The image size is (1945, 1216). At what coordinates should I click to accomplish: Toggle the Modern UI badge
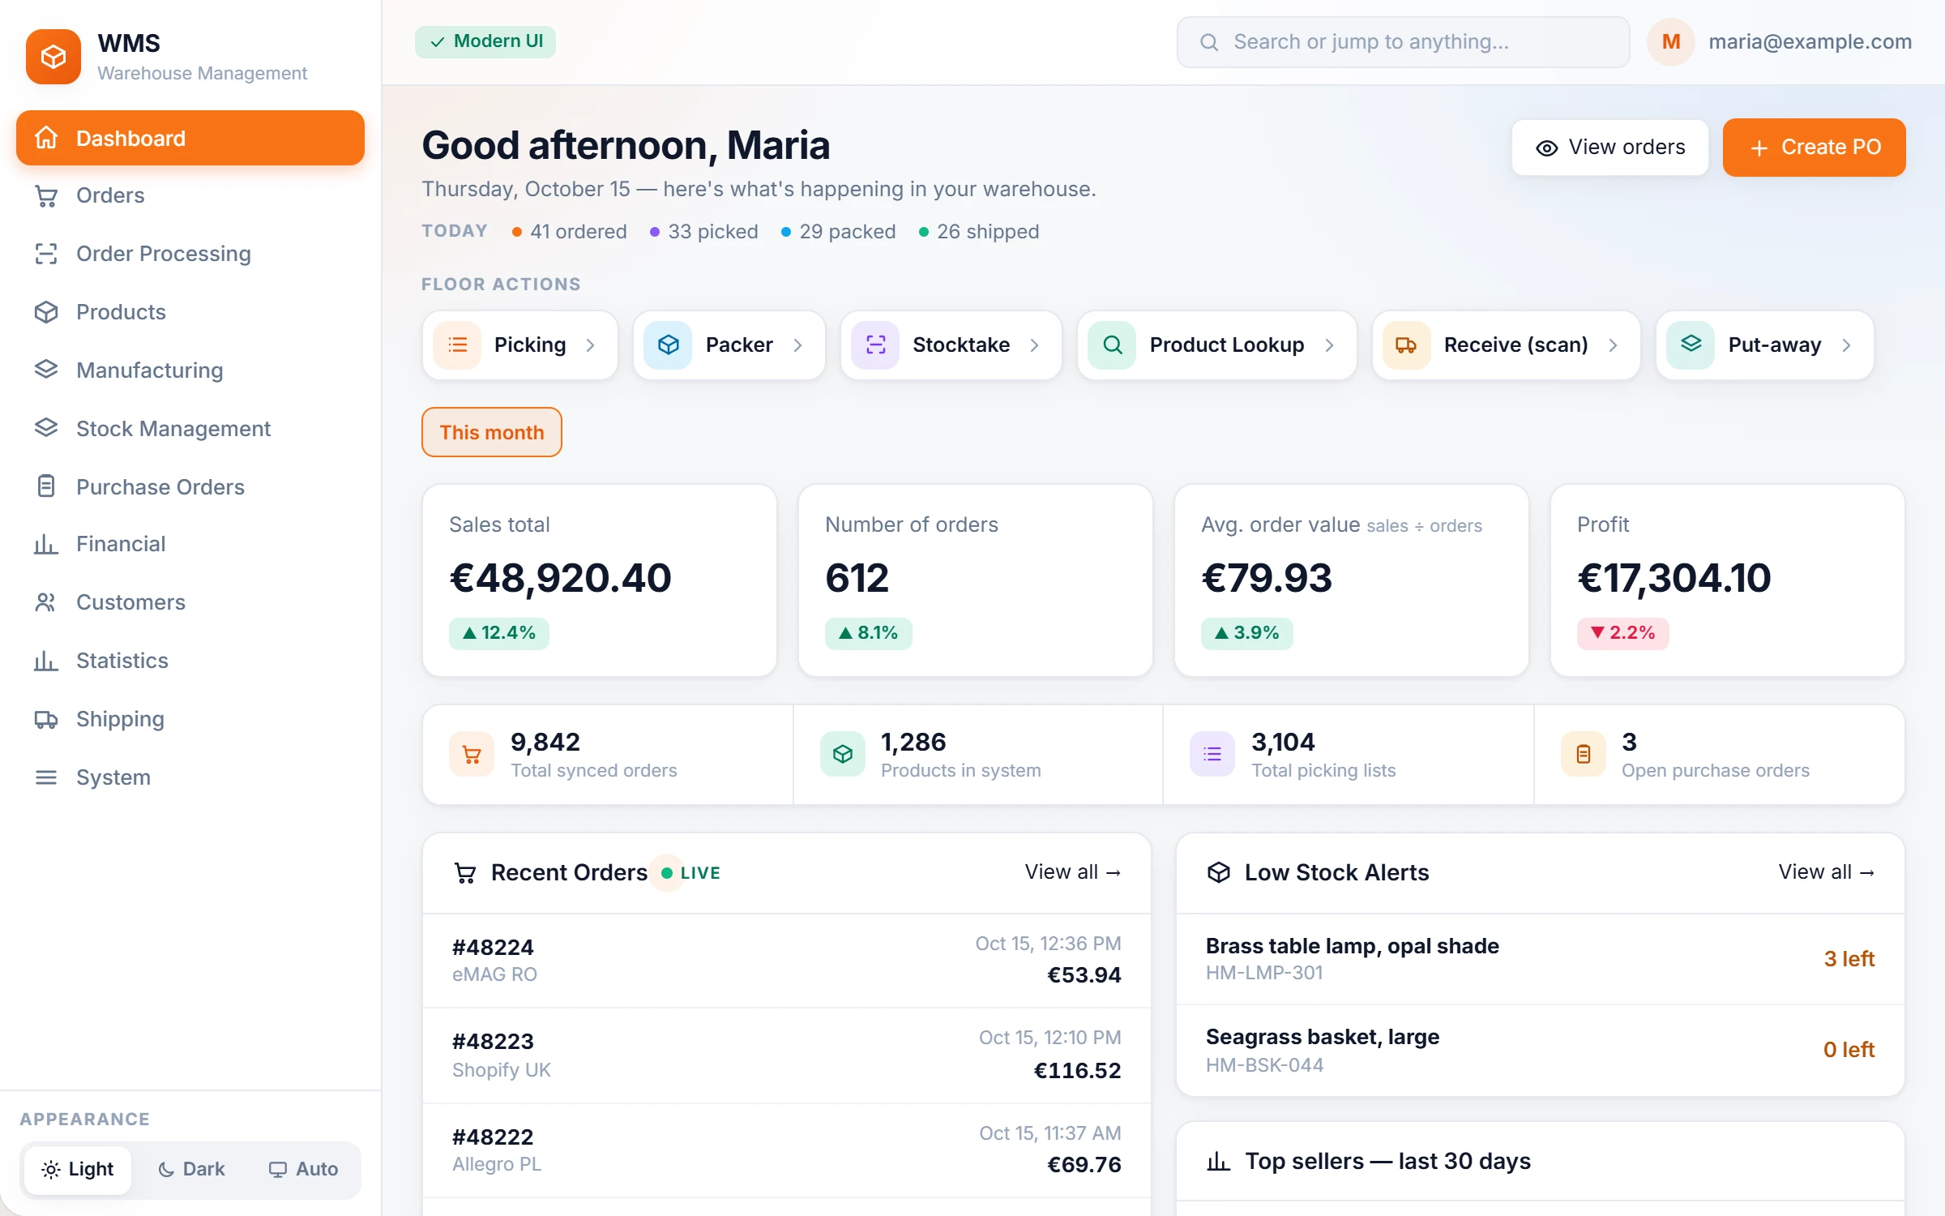tap(485, 41)
